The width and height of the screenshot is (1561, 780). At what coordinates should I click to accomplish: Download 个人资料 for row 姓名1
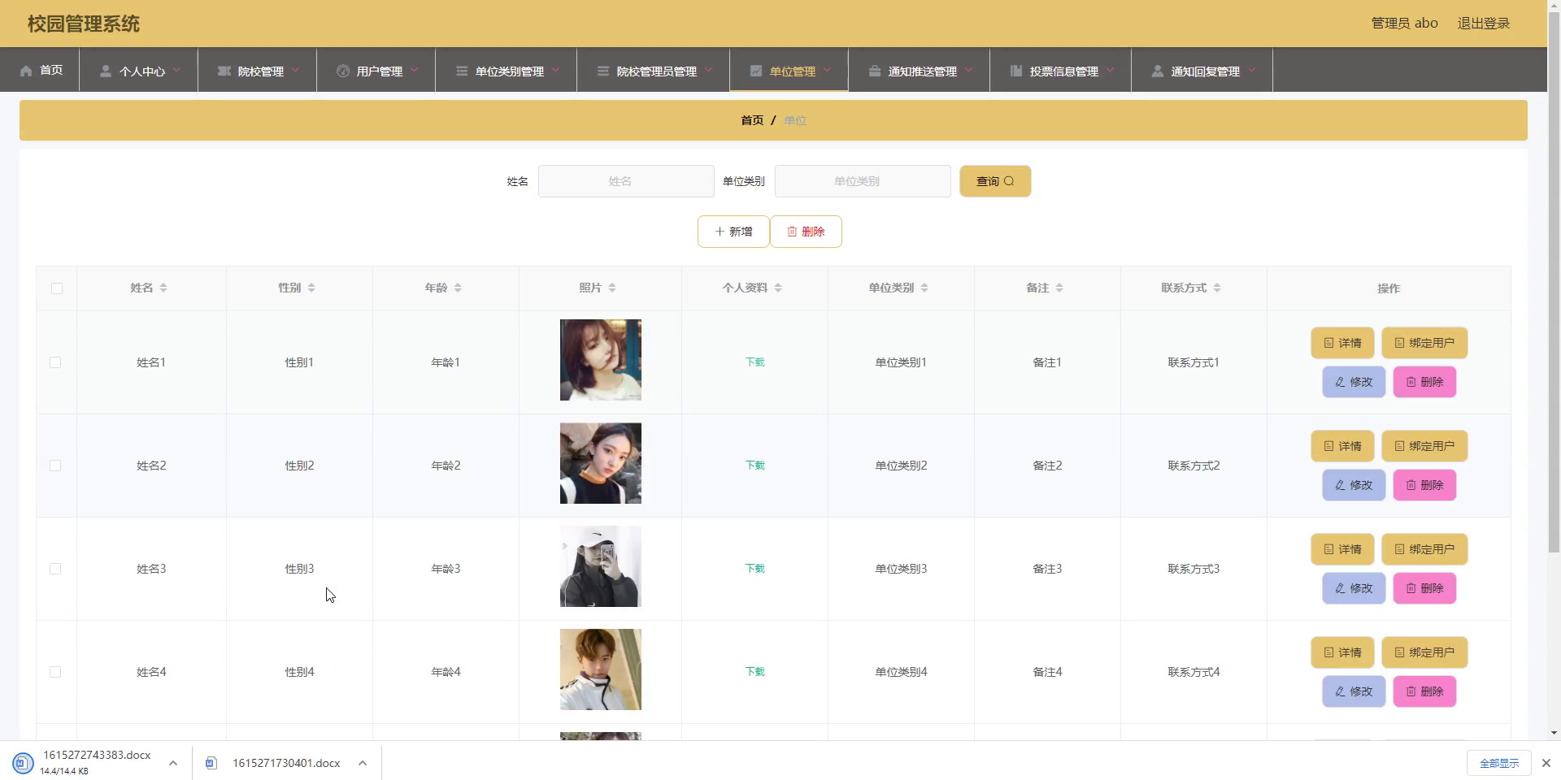point(755,362)
